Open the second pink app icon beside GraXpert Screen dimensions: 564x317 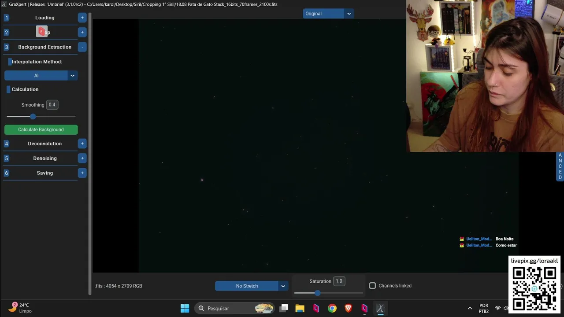click(364, 308)
